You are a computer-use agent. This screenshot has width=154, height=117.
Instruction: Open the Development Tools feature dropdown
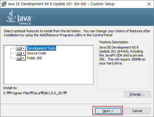[x=21, y=48]
